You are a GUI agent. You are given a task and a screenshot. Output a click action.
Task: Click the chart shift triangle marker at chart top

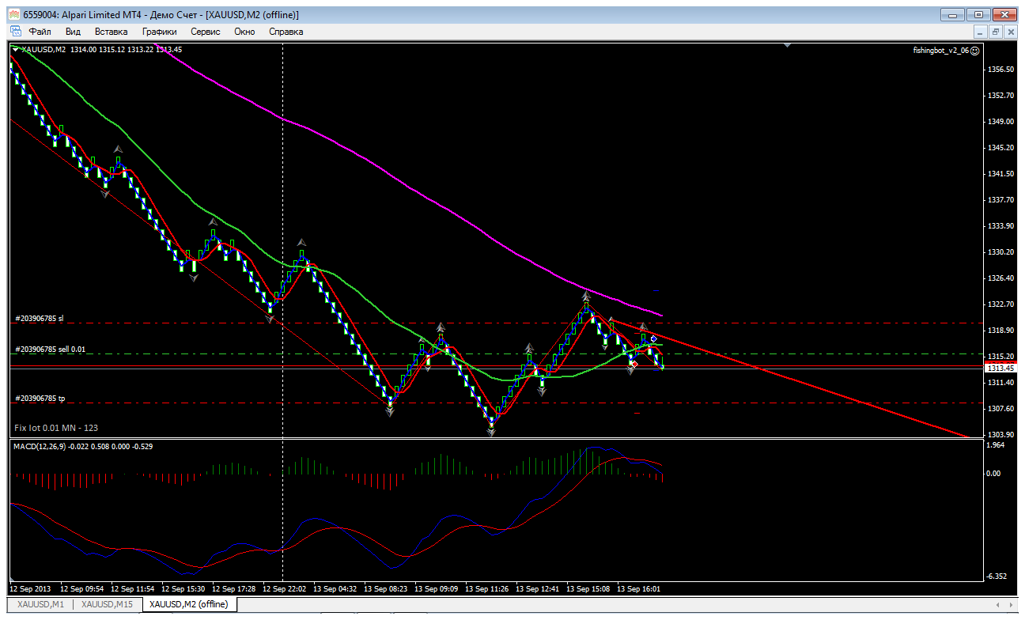787,45
